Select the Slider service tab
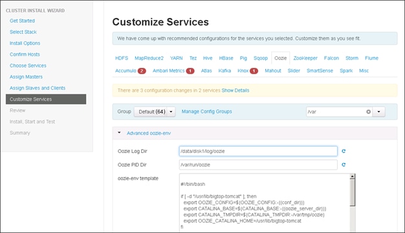 pyautogui.click(x=294, y=70)
